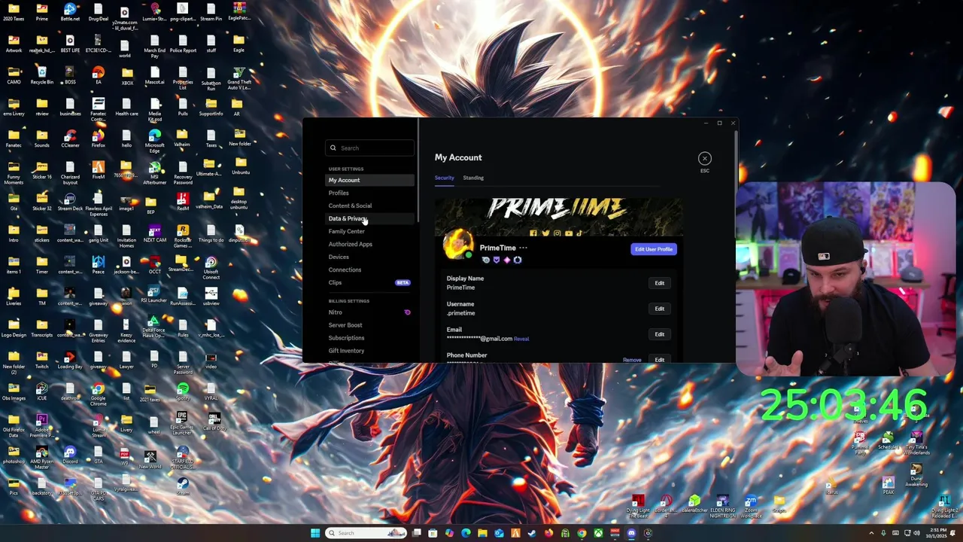Open Epic Games Launcher shortcut
963x542 pixels.
183,424
